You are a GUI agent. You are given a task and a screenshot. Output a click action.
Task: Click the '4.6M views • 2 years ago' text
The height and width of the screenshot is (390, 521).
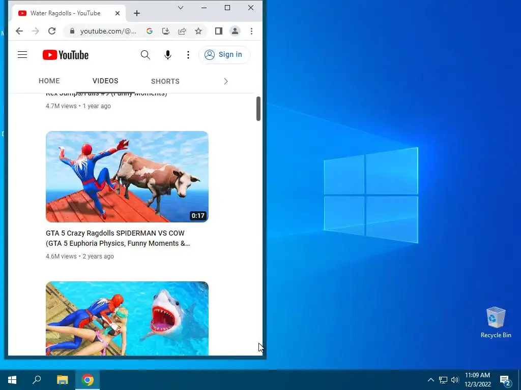point(80,256)
